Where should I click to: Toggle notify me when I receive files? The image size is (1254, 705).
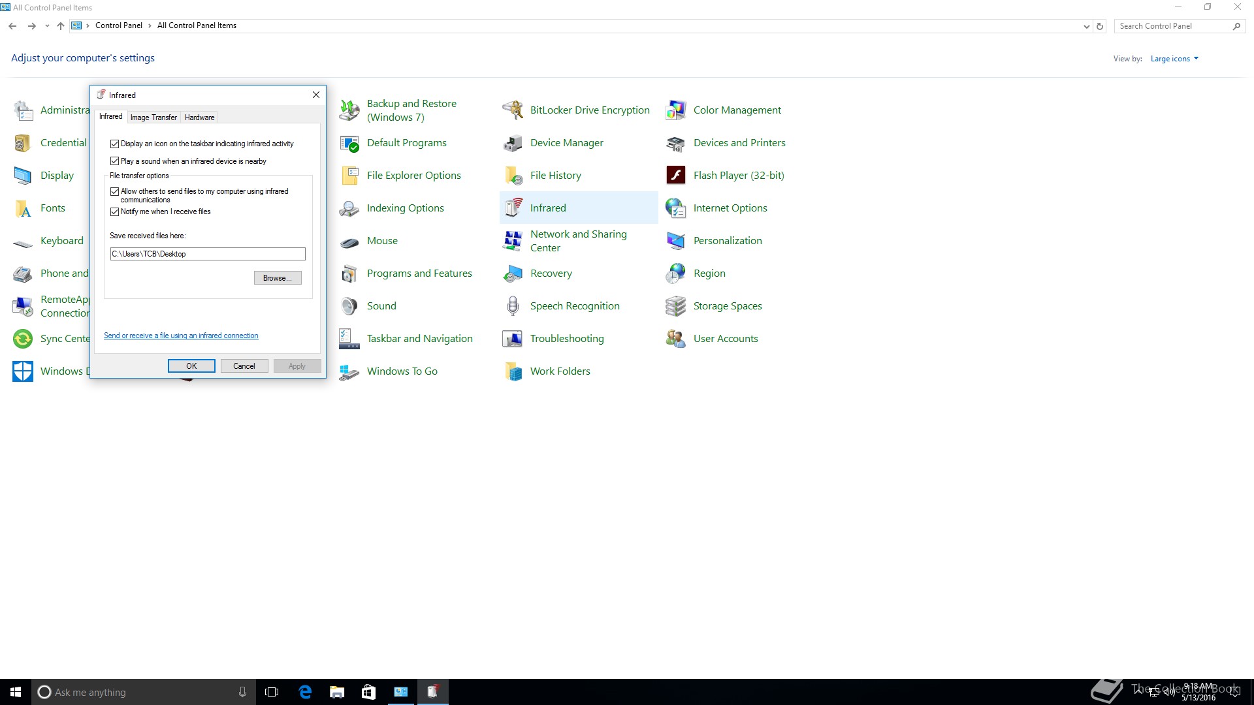[115, 211]
